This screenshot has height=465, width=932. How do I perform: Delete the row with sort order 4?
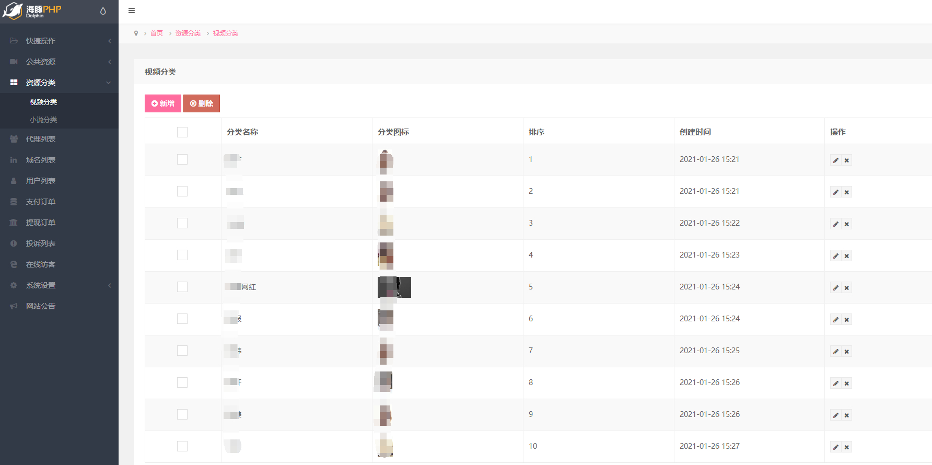coord(847,256)
